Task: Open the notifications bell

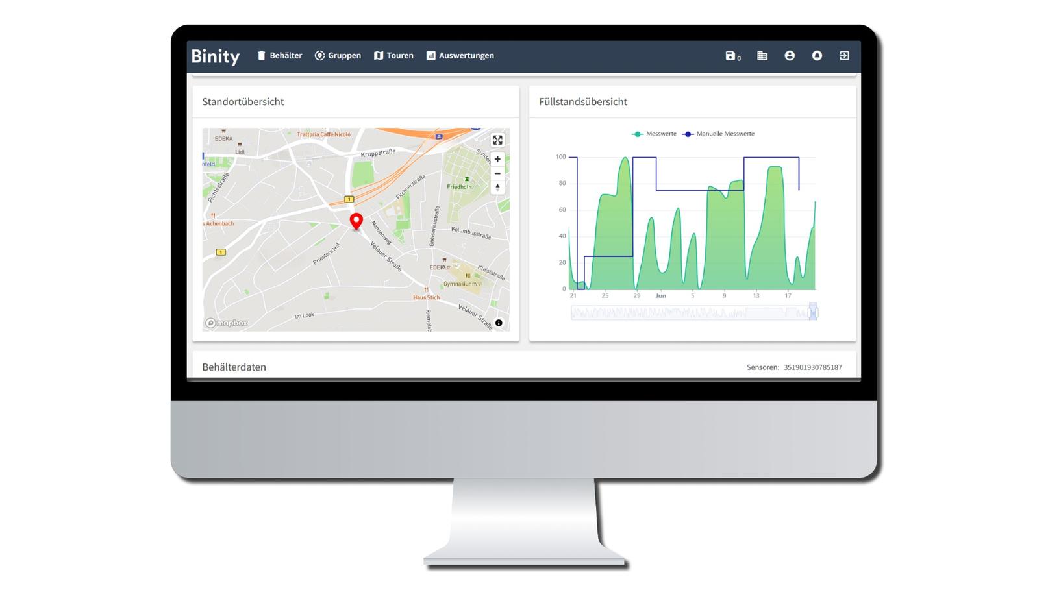Action: pos(817,56)
